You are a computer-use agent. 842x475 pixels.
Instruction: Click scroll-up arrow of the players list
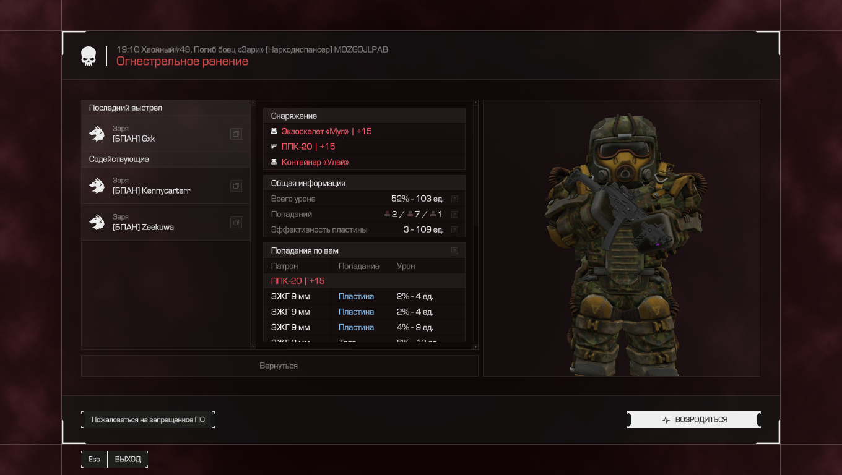click(252, 103)
